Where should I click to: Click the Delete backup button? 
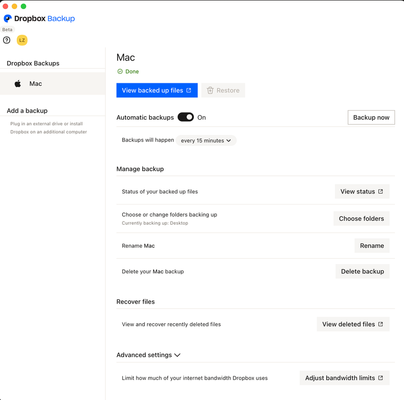(x=362, y=271)
